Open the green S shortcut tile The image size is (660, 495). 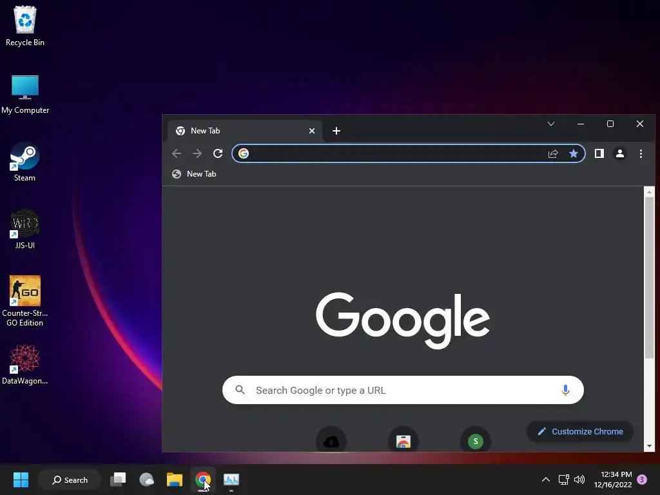[476, 441]
